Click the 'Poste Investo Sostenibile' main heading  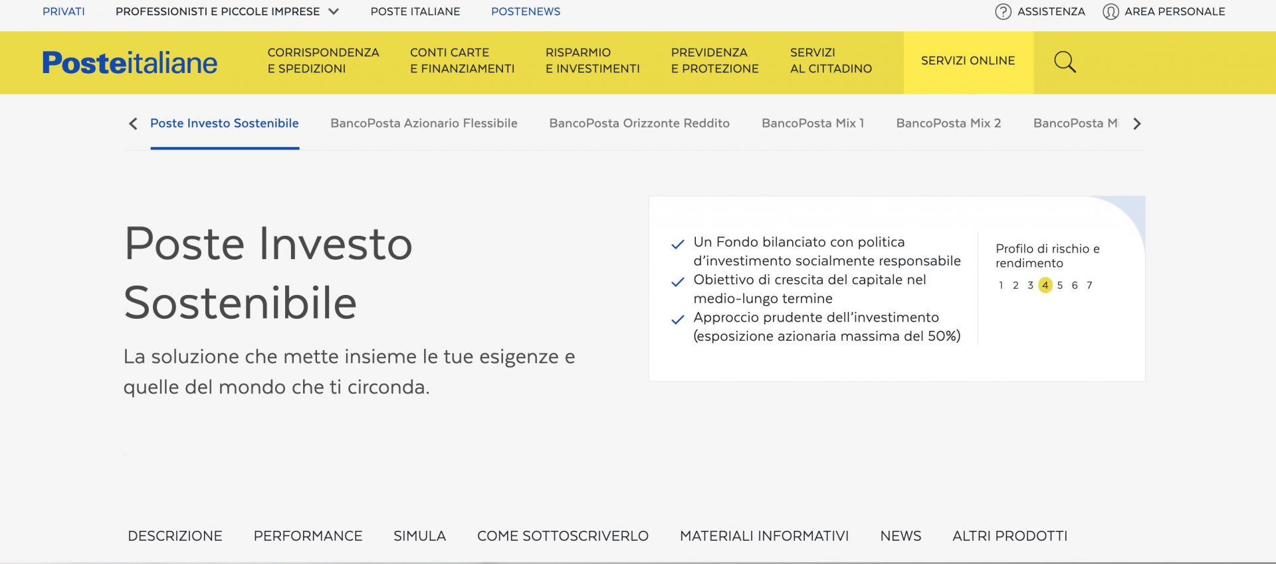click(268, 273)
